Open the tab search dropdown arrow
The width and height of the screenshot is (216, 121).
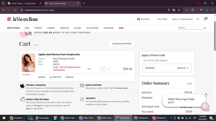tap(3, 3)
